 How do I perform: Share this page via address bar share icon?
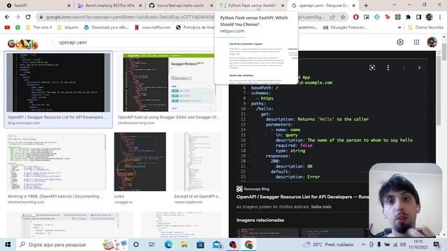pos(332,17)
